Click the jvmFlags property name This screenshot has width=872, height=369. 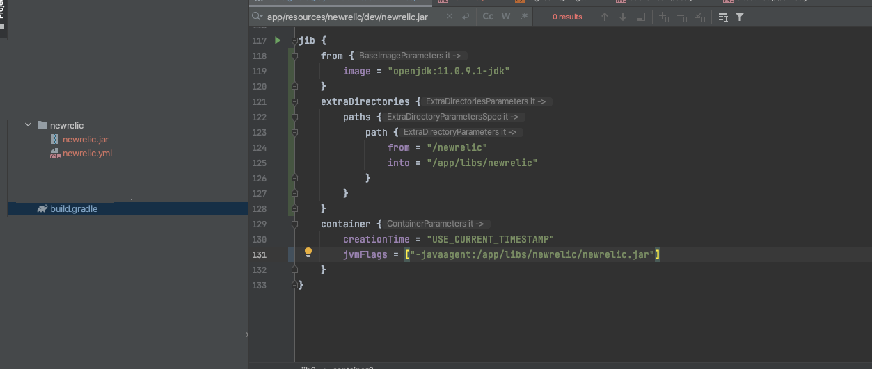(x=365, y=254)
